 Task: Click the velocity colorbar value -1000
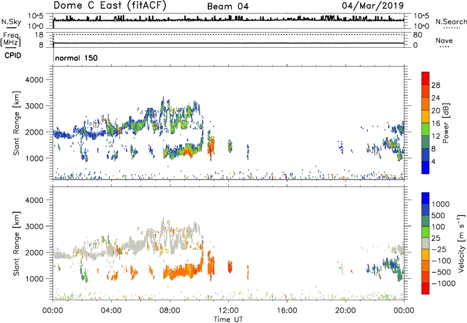point(443,283)
